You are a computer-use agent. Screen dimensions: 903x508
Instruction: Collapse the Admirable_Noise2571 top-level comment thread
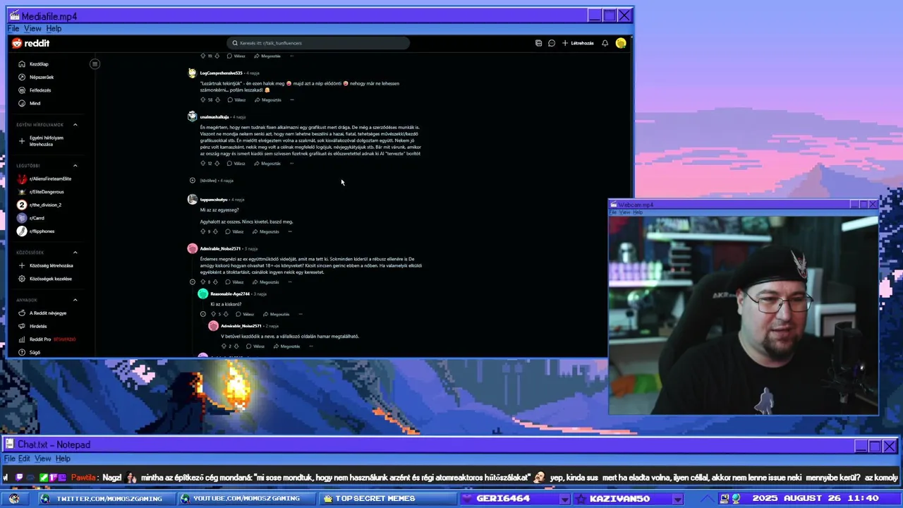193,282
